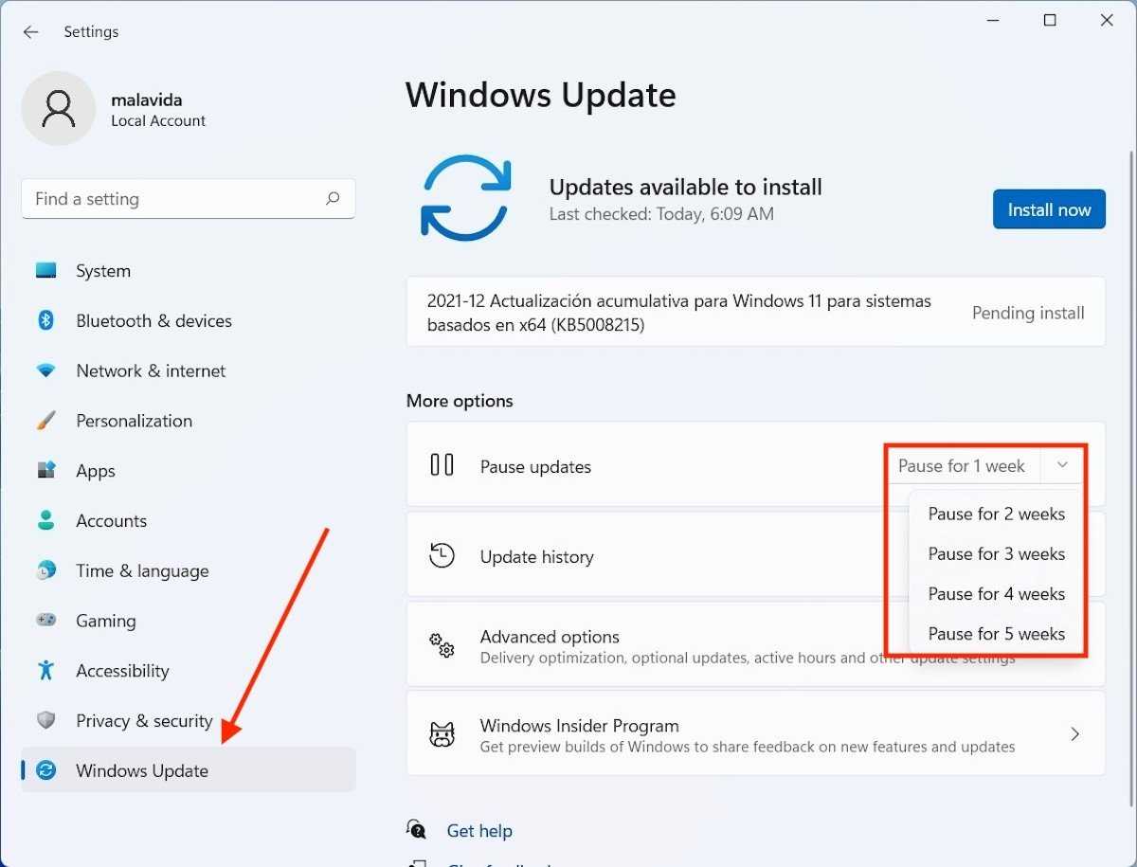
Task: Choose Pause for 2 weeks
Action: 997,514
